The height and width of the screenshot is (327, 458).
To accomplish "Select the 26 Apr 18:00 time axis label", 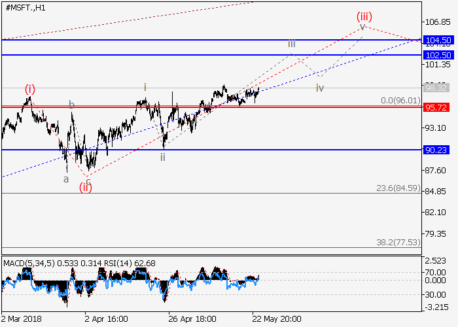I will [x=190, y=319].
